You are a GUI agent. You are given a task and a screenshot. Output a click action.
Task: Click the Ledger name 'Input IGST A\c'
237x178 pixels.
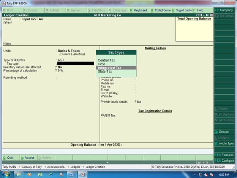[x=33, y=19]
